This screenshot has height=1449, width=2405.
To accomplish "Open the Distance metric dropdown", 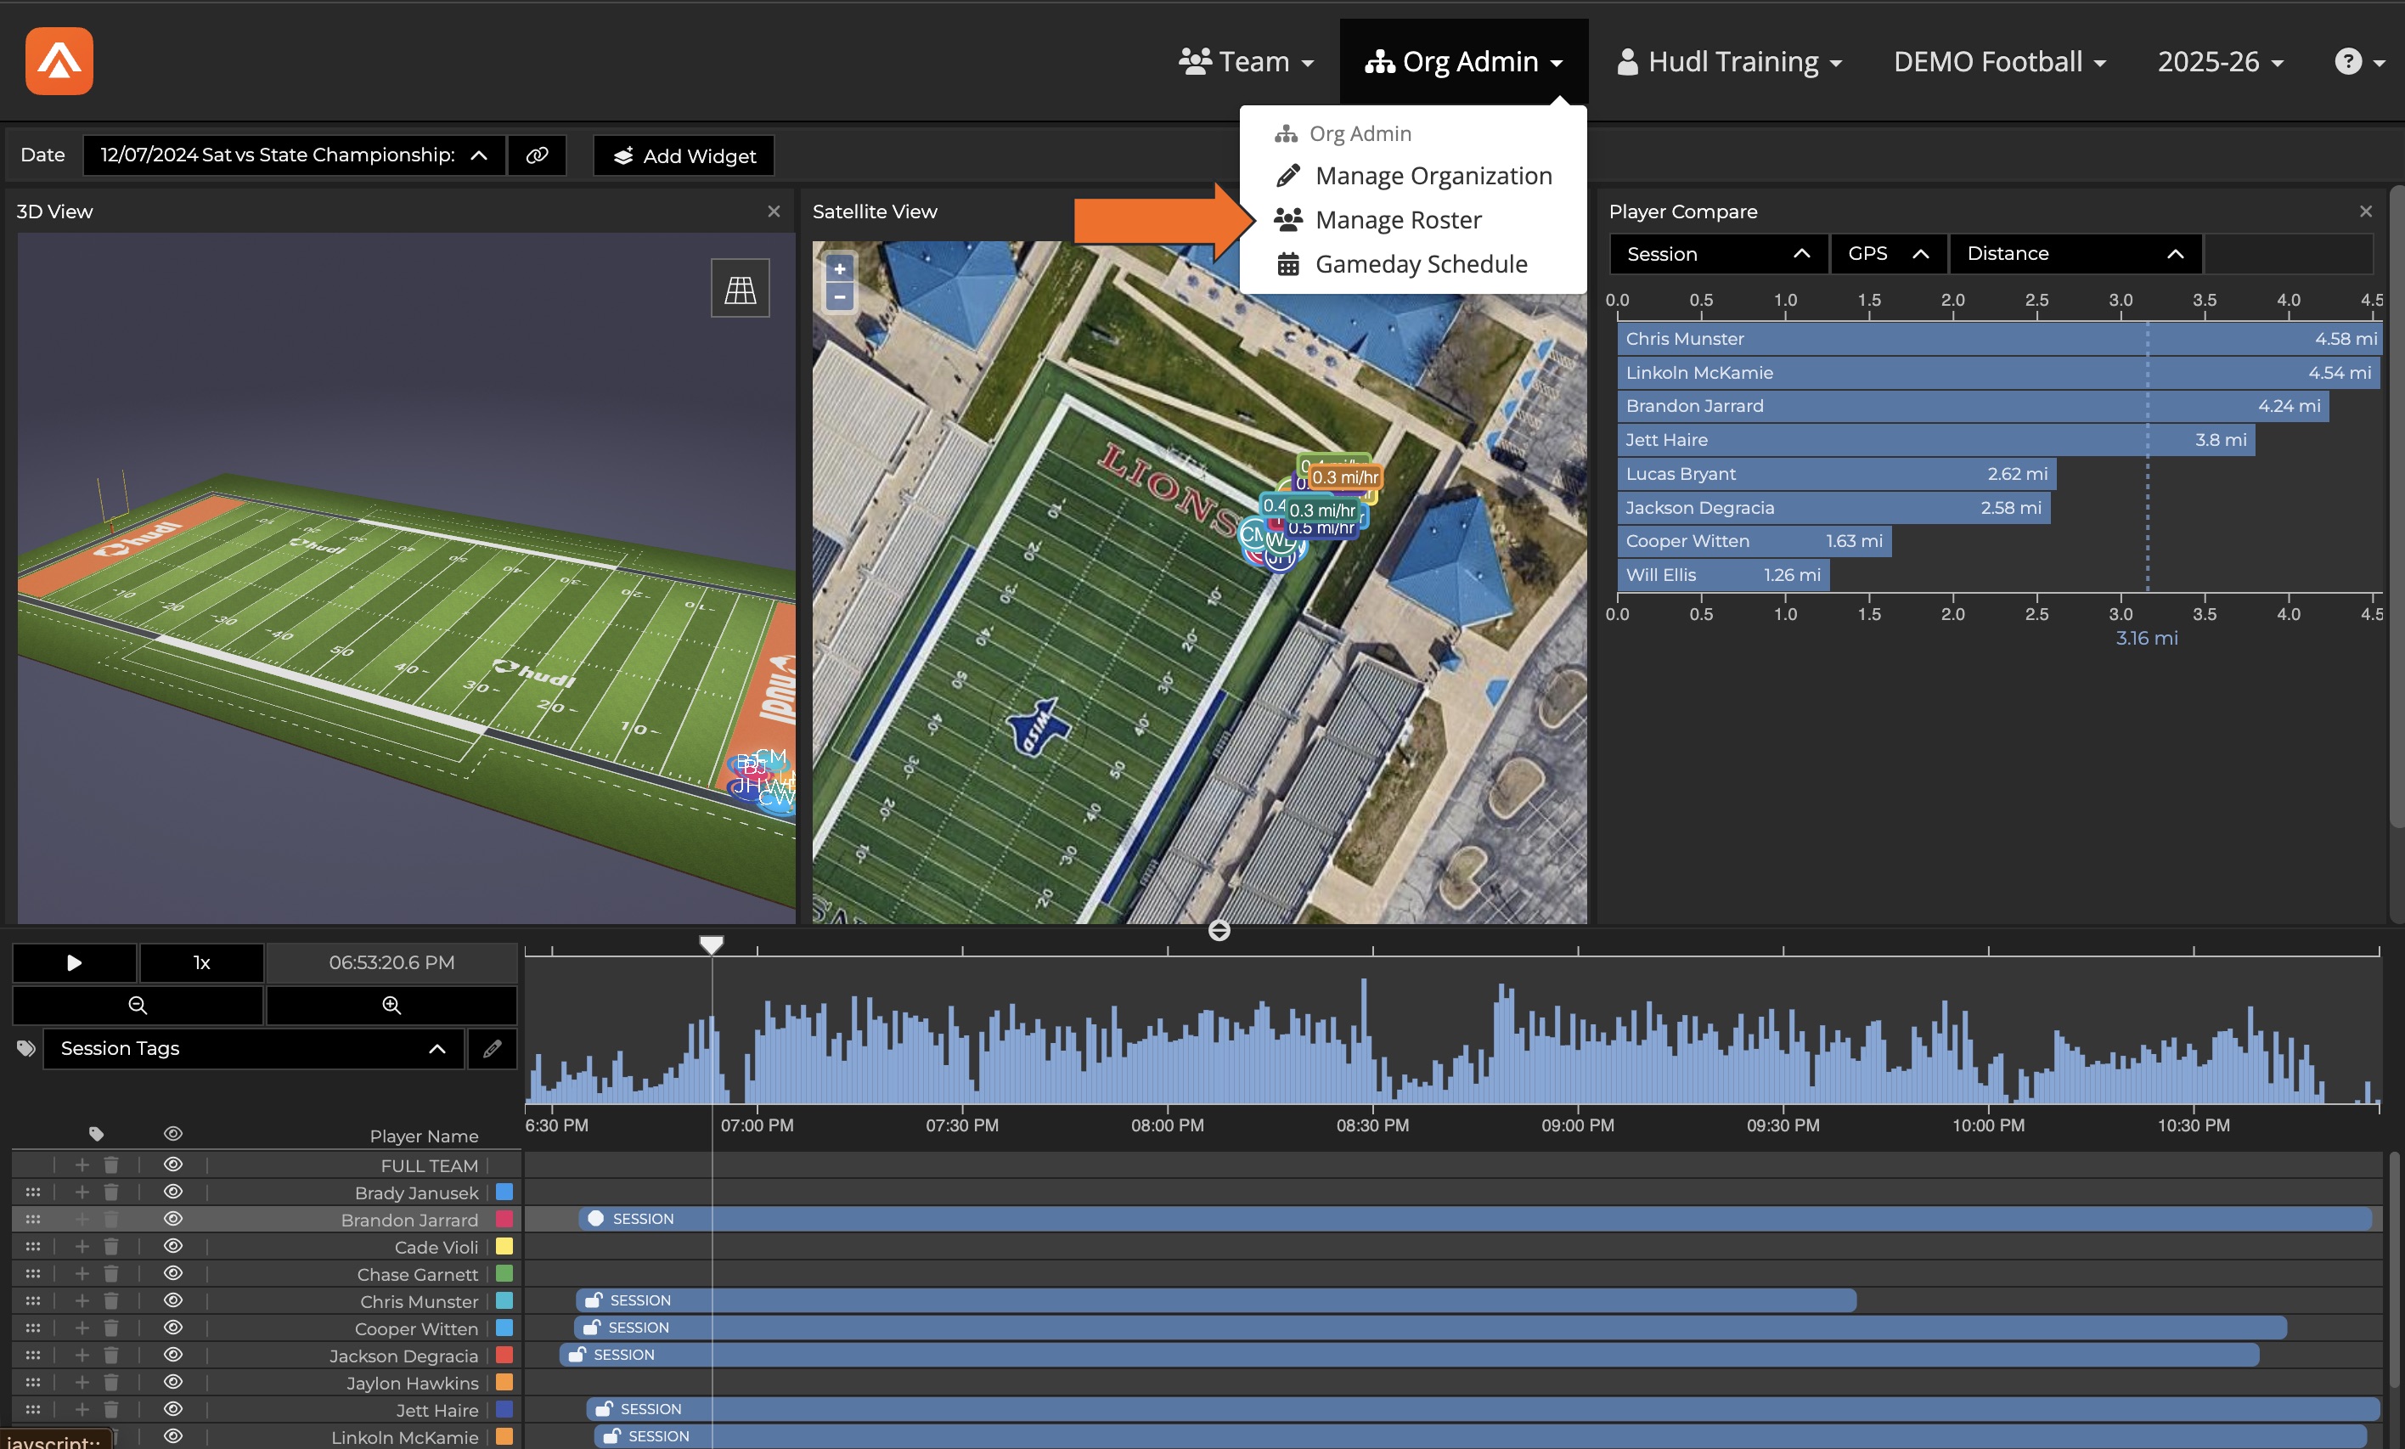I will [2076, 254].
